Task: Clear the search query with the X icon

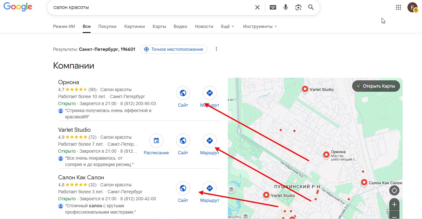Action: (x=257, y=7)
